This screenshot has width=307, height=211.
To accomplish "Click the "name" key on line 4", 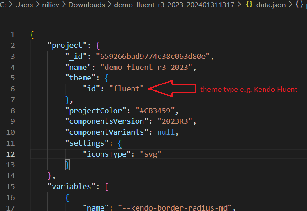I will [78, 68].
